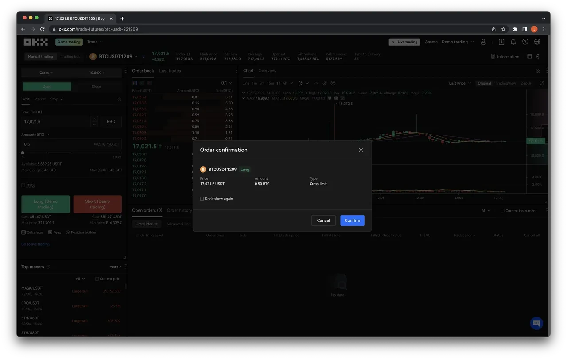Open the Fees info

tap(54, 232)
